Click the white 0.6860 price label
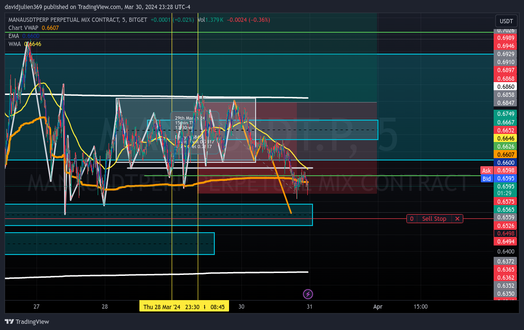The image size is (524, 330). coord(506,86)
